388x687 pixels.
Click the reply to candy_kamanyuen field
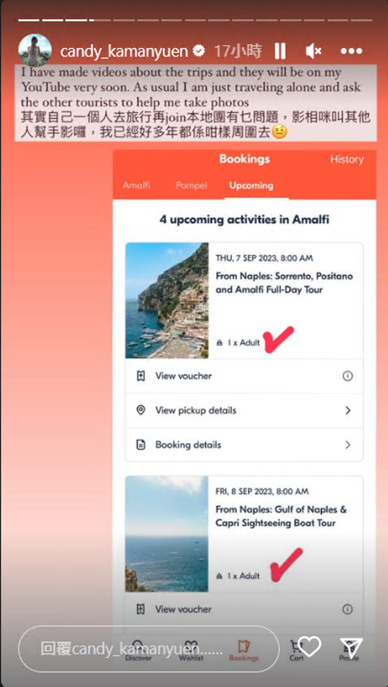click(148, 649)
